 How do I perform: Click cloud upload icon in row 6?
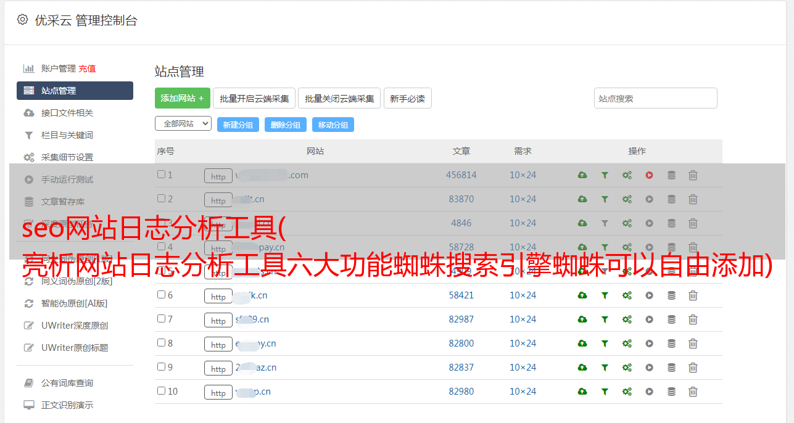click(582, 295)
